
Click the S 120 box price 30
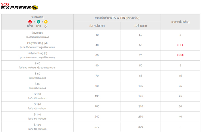coord(180,106)
